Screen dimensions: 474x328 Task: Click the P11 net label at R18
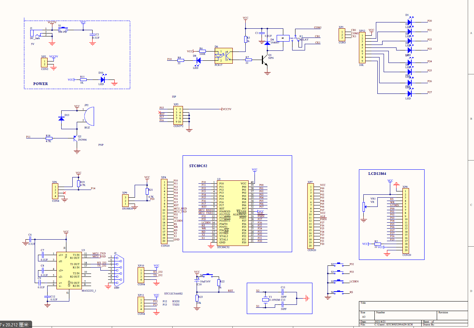coord(28,137)
